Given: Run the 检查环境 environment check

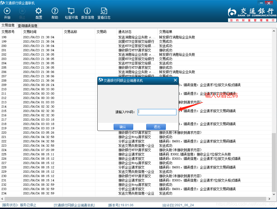Looking at the screenshot, I should pos(71,13).
